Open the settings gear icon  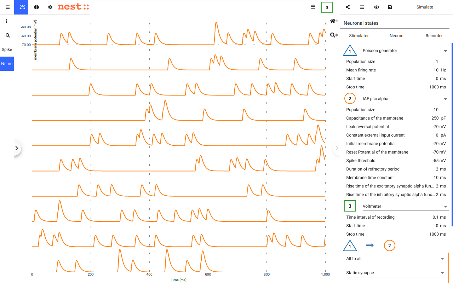[x=50, y=7]
